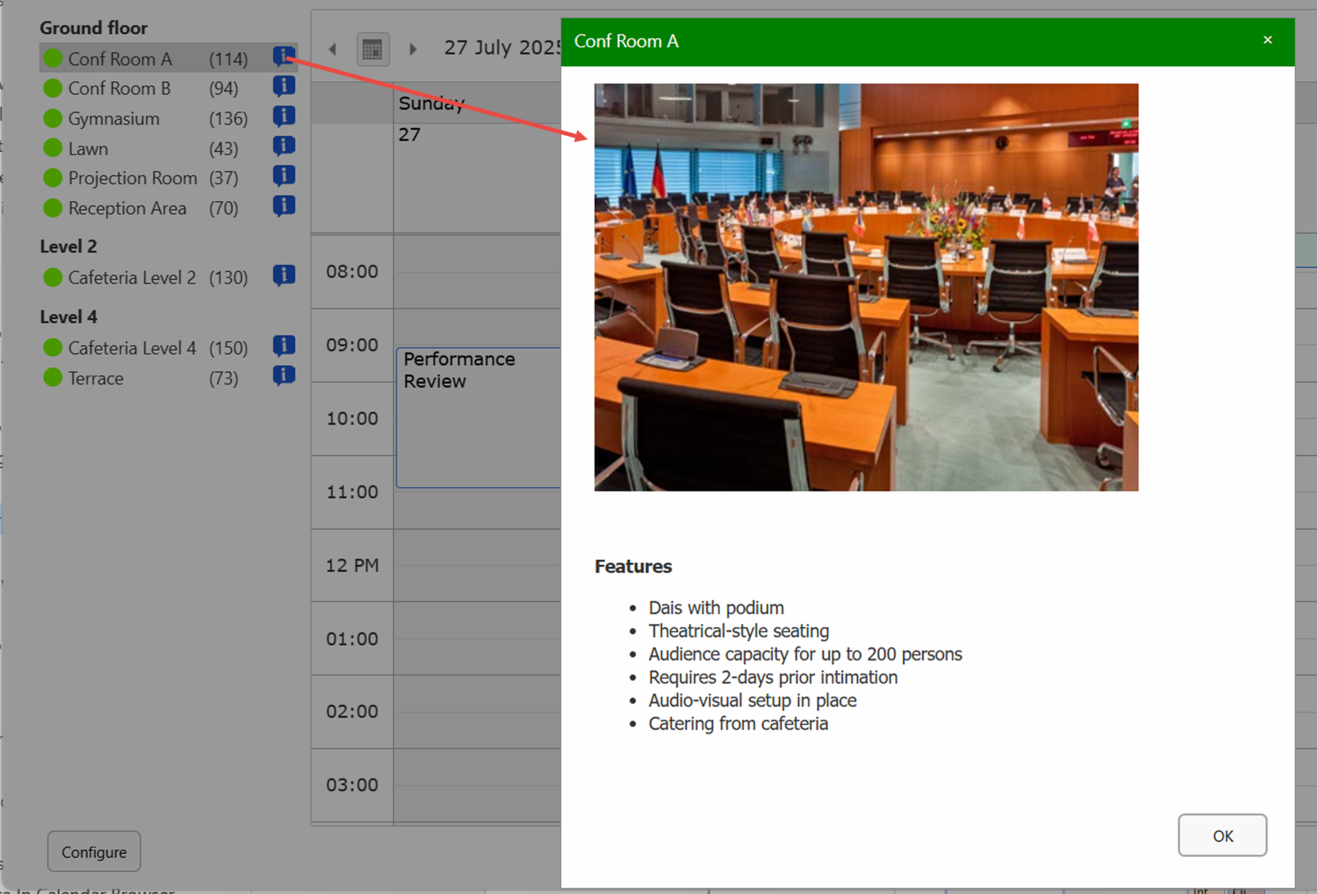
Task: Dismiss the dialog with the OK button
Action: click(1223, 836)
